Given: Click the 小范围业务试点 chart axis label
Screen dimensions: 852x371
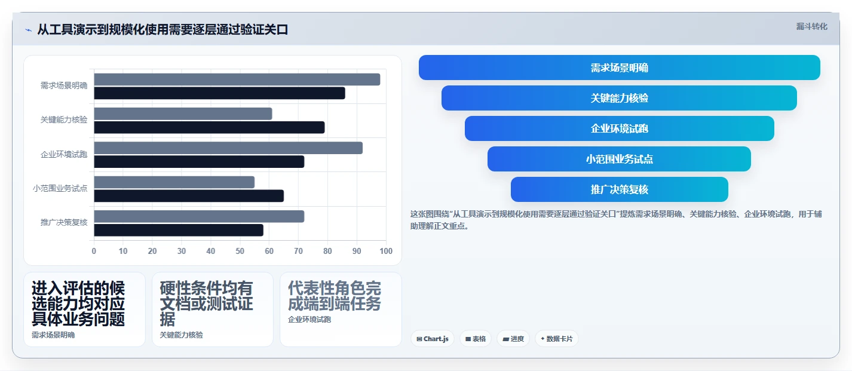Looking at the screenshot, I should tap(60, 188).
